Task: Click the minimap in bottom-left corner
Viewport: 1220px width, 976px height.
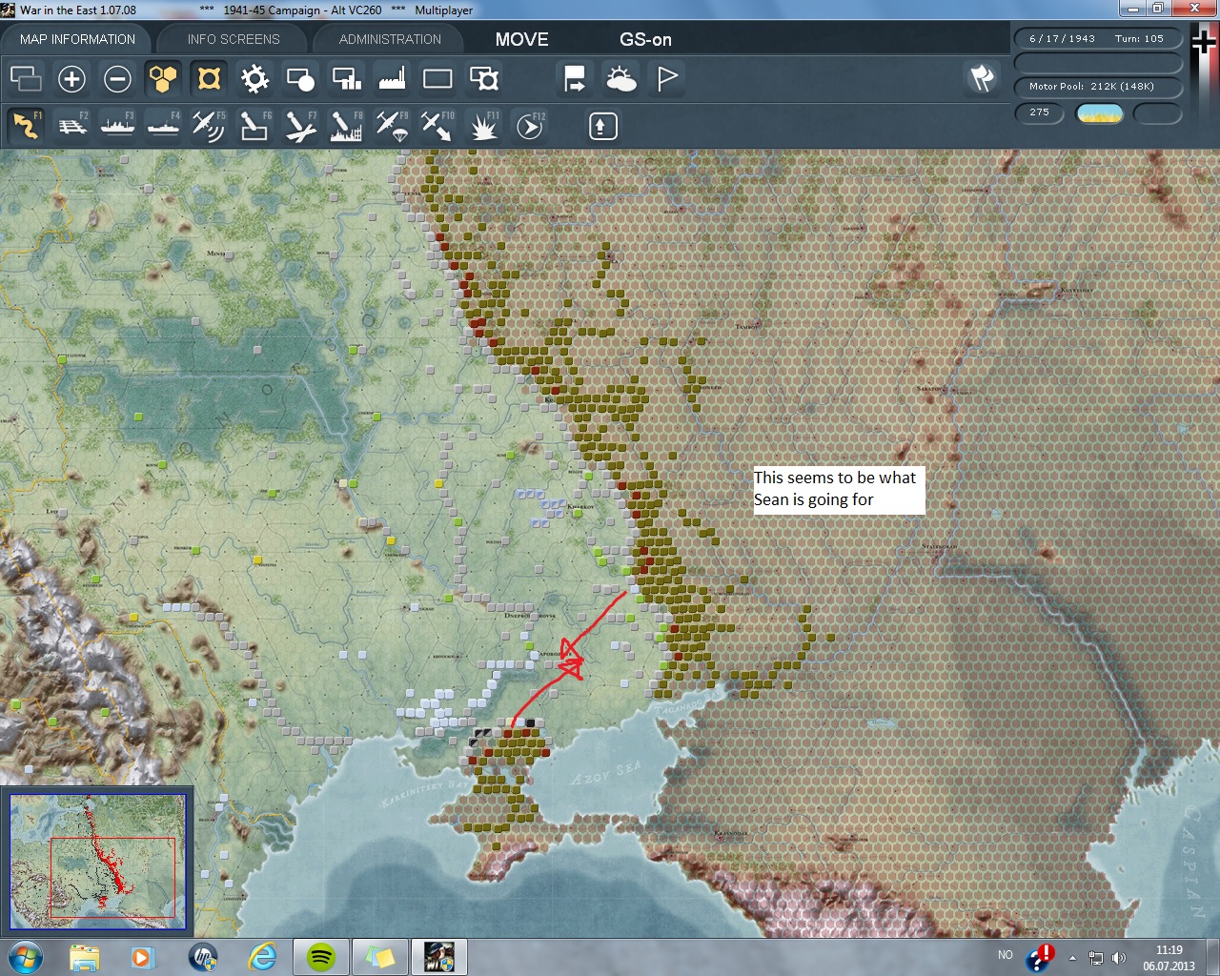Action: (x=98, y=862)
